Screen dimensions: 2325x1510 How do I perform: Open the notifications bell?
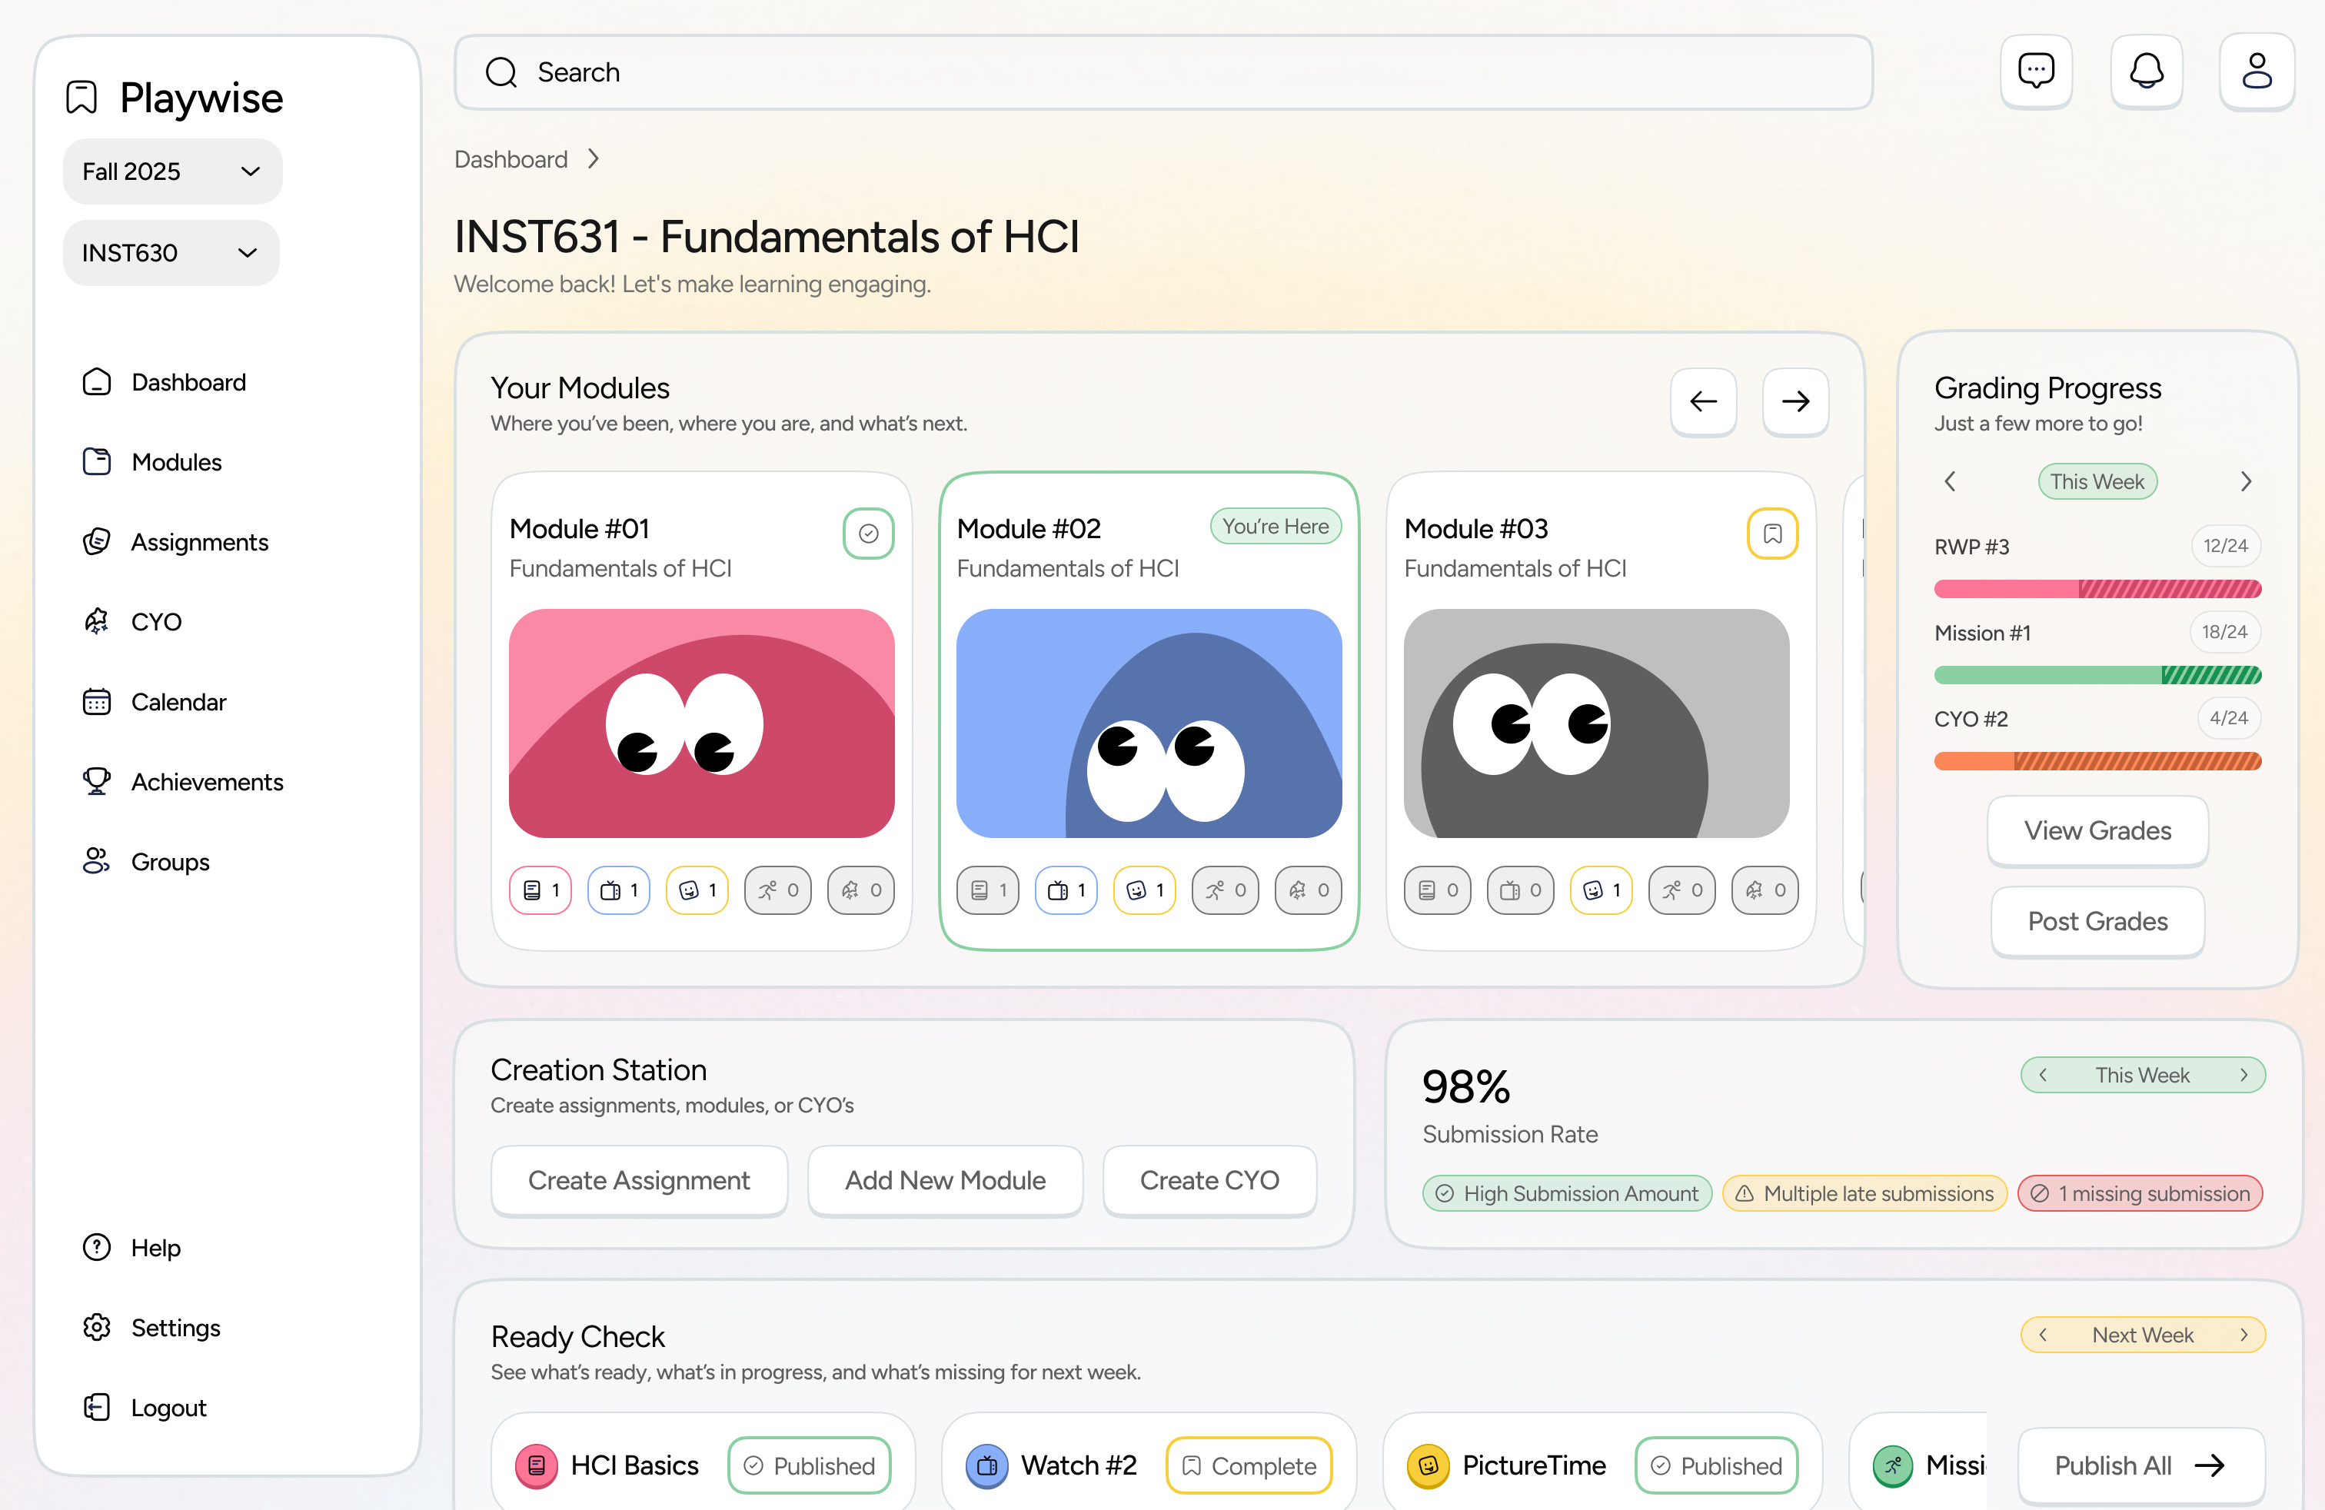click(x=2146, y=72)
